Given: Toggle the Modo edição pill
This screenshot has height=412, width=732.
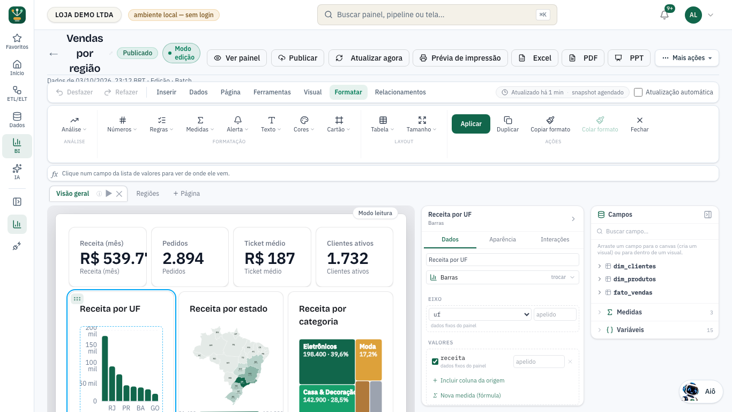Looking at the screenshot, I should (181, 53).
